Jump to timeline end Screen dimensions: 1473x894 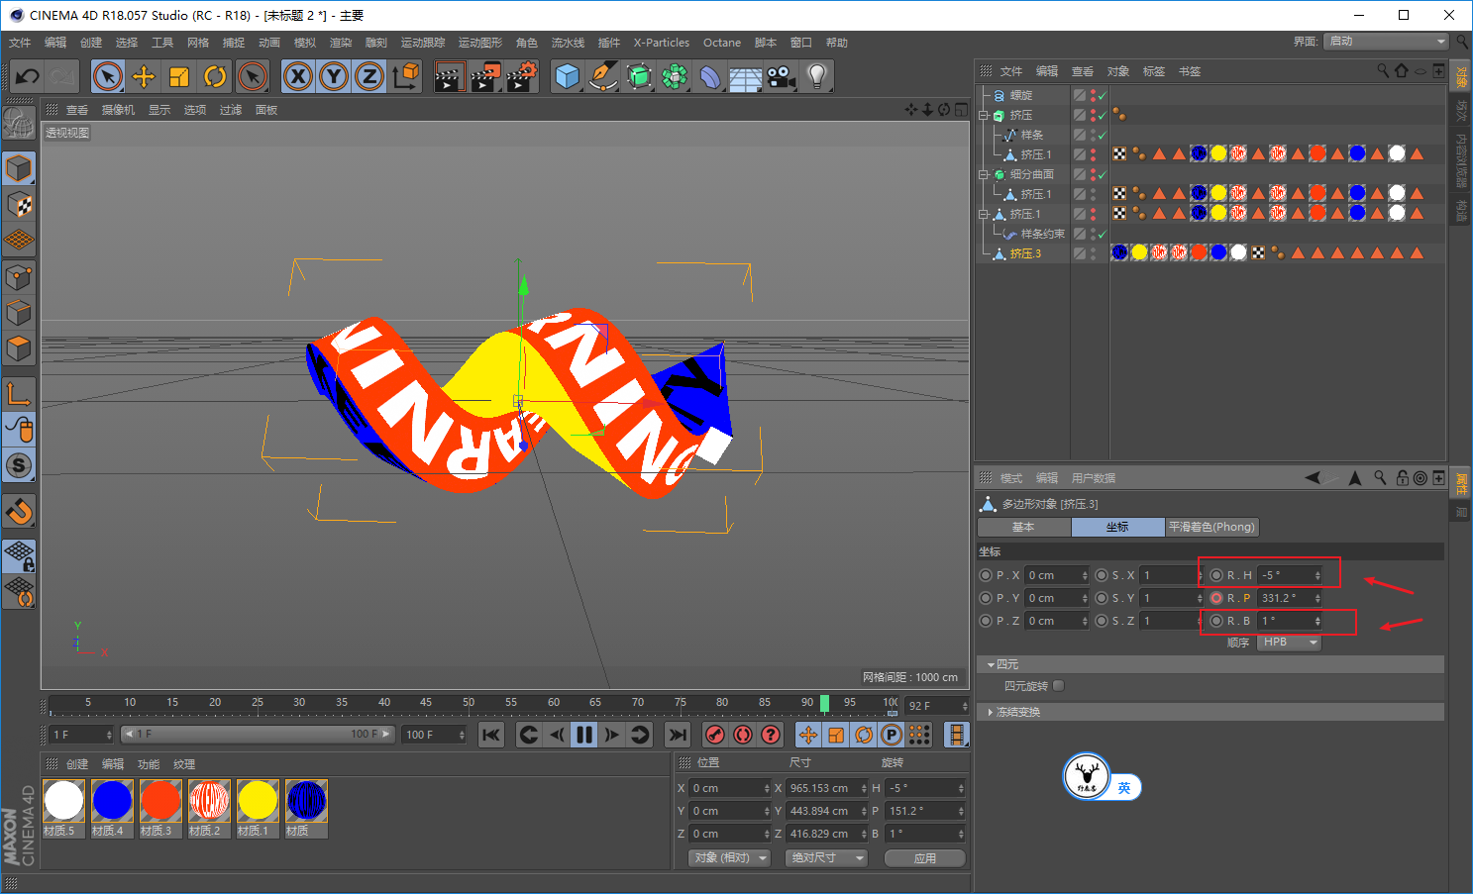click(x=678, y=735)
